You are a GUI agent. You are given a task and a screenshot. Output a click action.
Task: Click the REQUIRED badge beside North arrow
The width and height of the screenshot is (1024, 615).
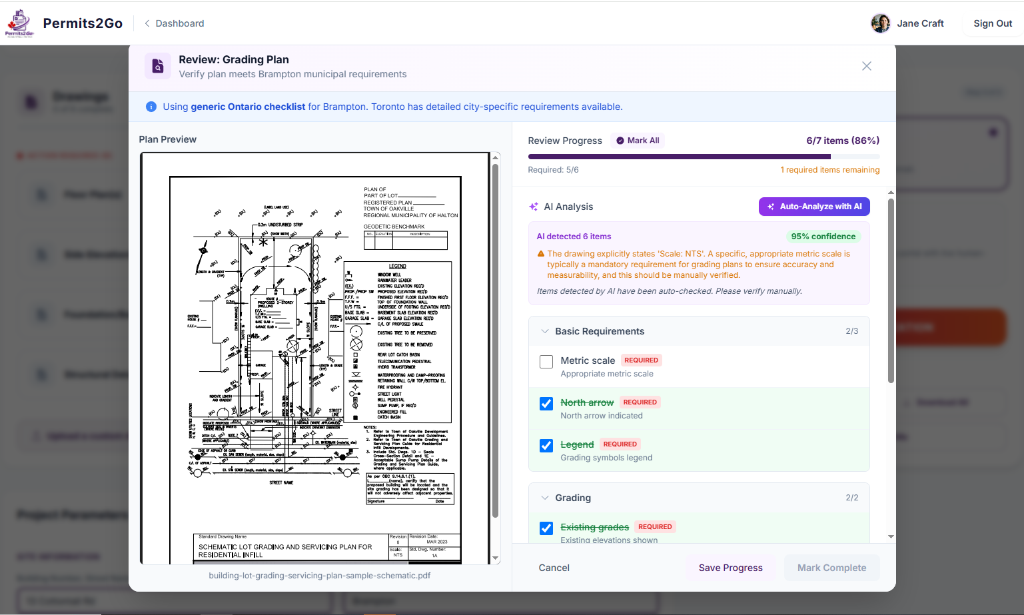point(640,402)
